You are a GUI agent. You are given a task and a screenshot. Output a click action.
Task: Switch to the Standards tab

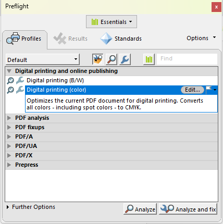point(121,39)
